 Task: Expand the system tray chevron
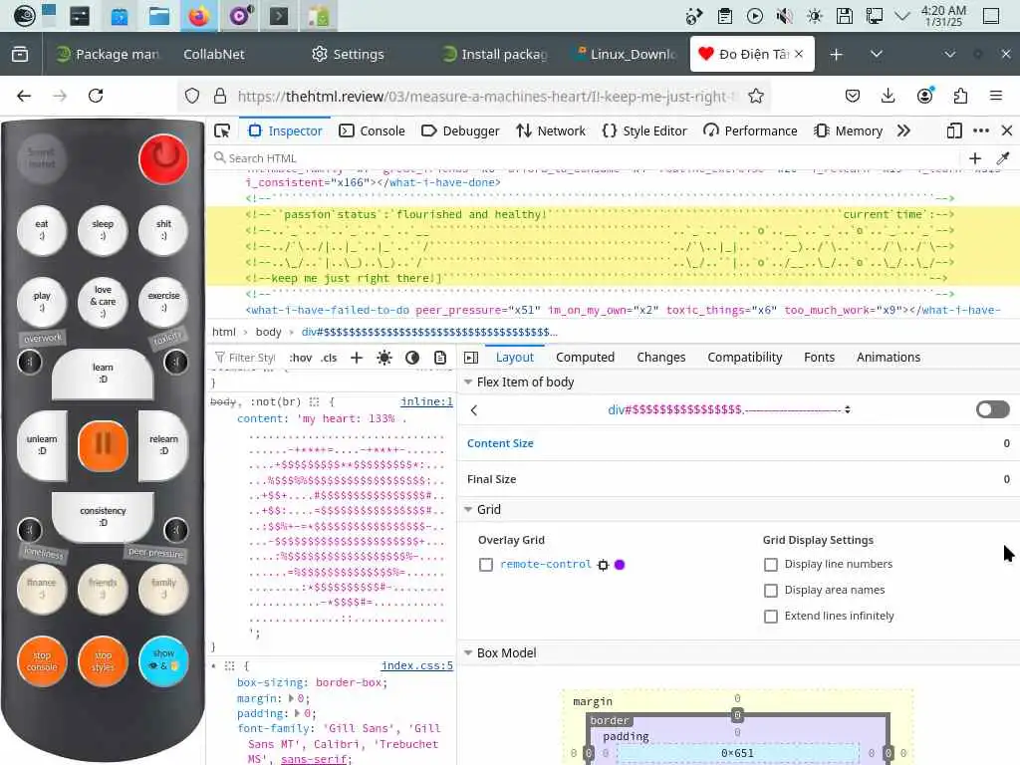(x=902, y=16)
